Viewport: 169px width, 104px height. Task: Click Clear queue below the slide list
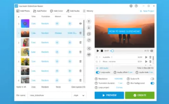coord(78,87)
